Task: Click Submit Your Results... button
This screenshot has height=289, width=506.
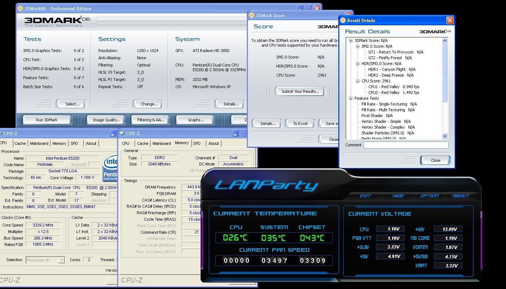Action: coord(300,91)
